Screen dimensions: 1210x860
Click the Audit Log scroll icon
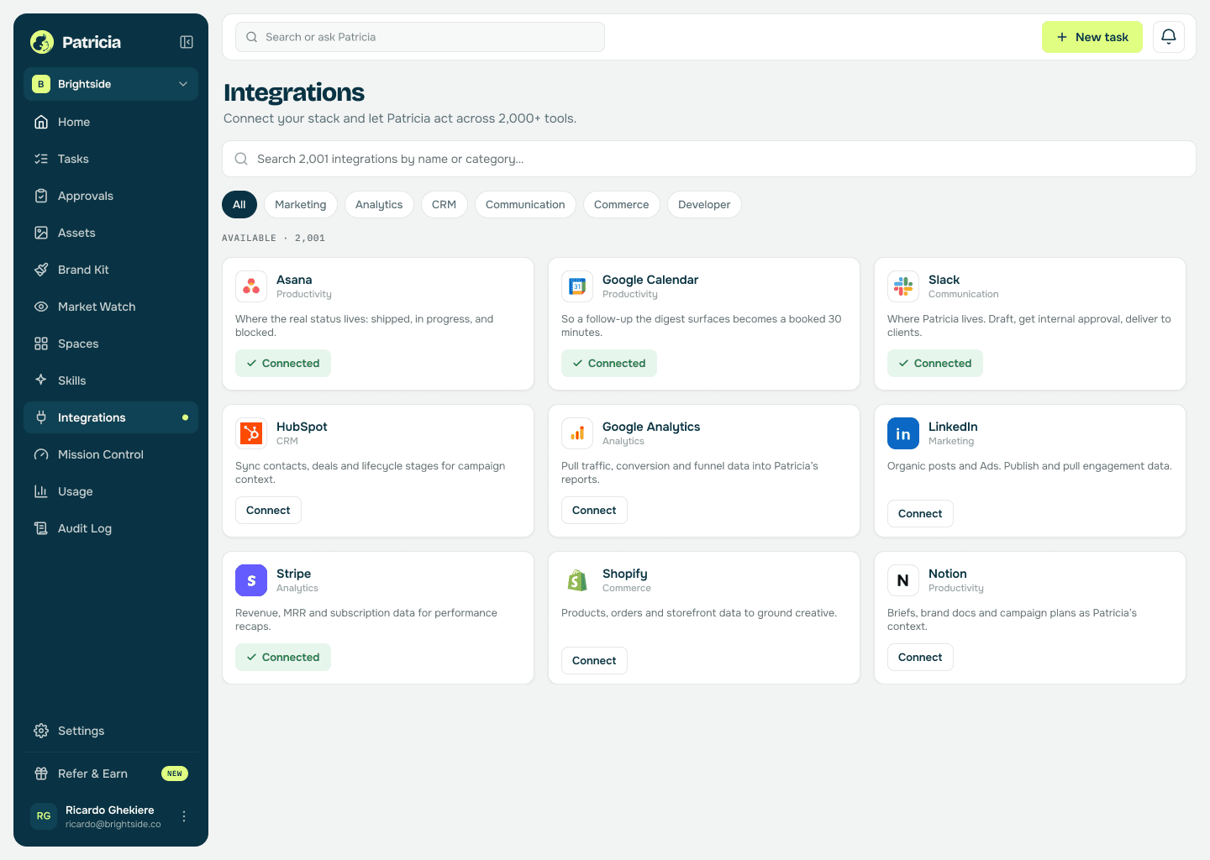pos(41,528)
